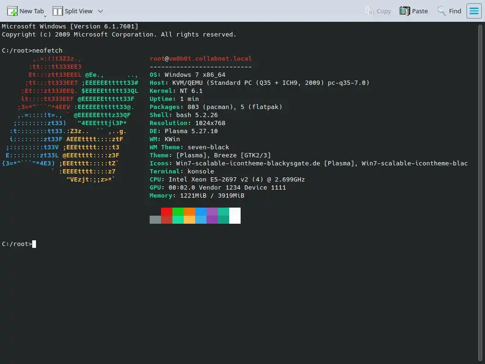Click 'root@vm0b0t.collabnet.local' header text

tap(201, 58)
